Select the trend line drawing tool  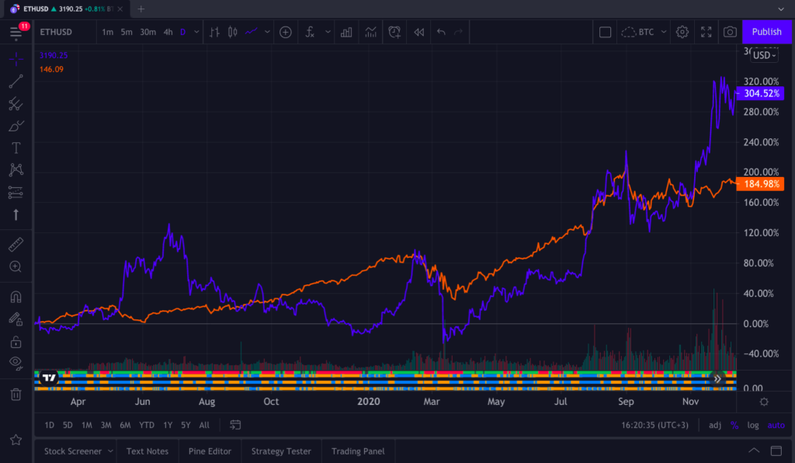[x=16, y=82]
